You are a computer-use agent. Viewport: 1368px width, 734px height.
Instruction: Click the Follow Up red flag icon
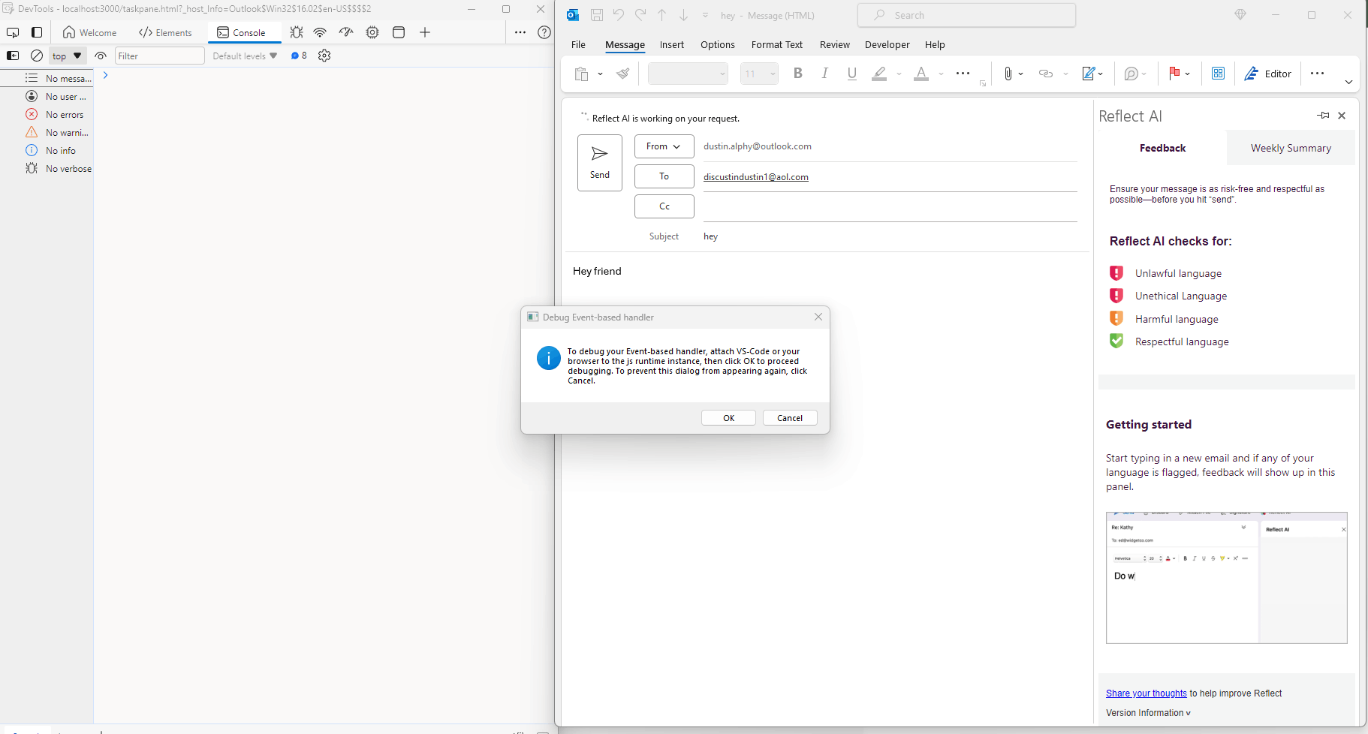point(1174,73)
